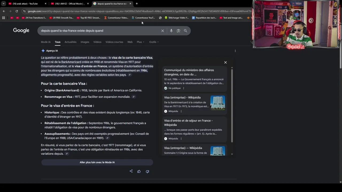342x192 pixels.
Task: Open Google Lens image search icon
Action: click(x=178, y=31)
